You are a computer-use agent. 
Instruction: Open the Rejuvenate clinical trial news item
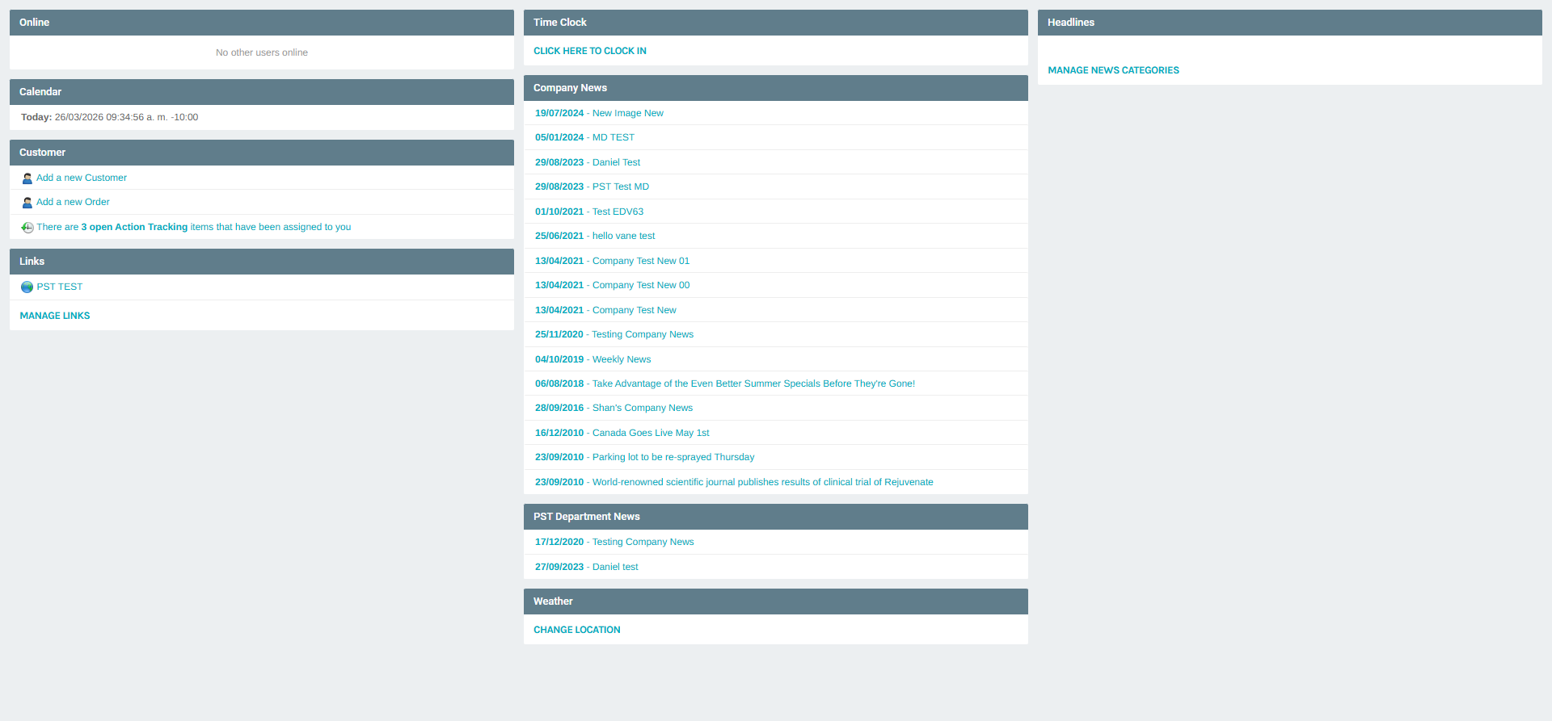(734, 482)
